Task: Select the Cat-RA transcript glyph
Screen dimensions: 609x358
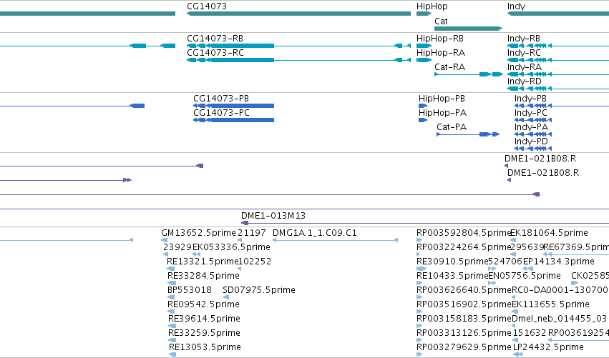Action: (469, 74)
